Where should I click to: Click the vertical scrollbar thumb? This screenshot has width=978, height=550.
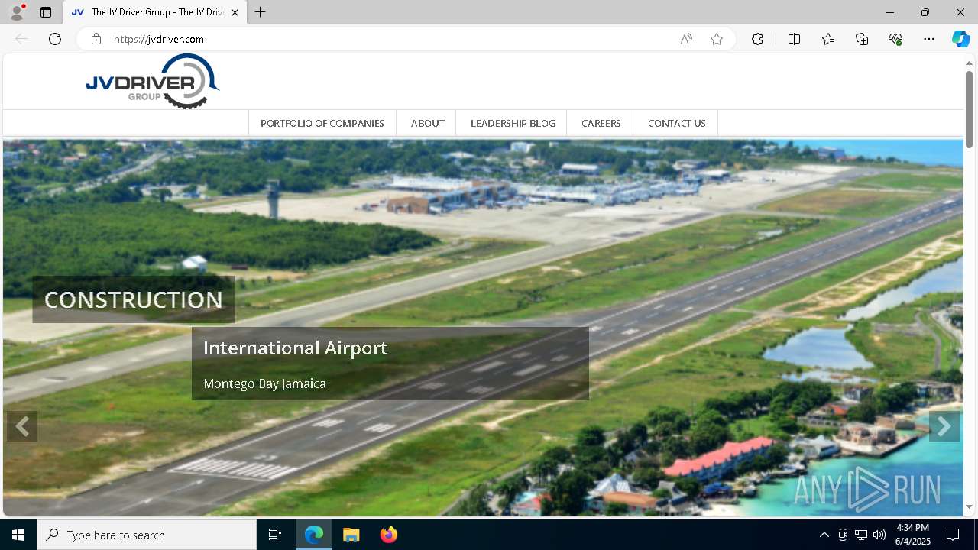pos(970,108)
